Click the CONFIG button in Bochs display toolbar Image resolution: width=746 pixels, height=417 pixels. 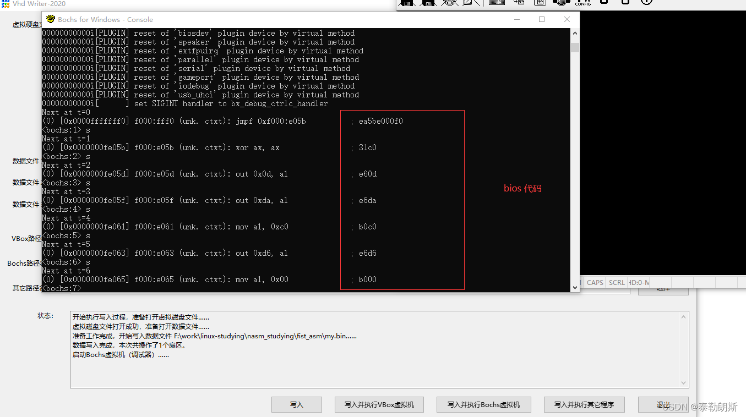tap(583, 3)
